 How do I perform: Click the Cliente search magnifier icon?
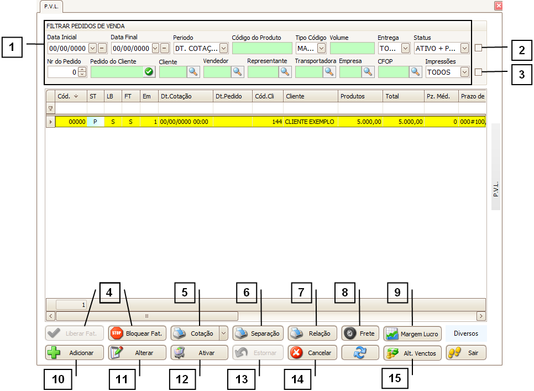[x=193, y=71]
